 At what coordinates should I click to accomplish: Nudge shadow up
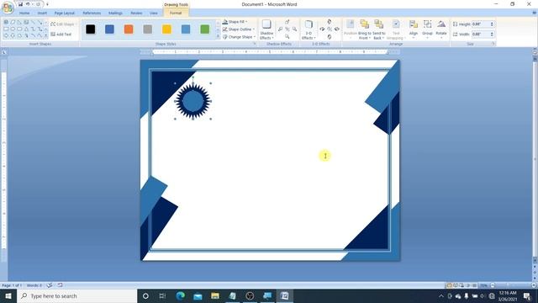click(287, 22)
